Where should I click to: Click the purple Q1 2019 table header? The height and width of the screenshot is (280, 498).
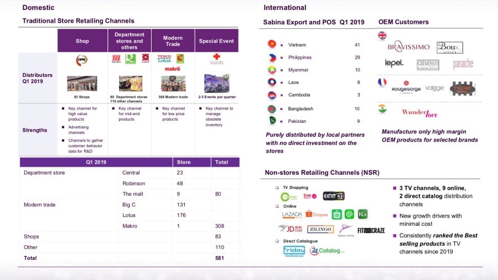coord(96,162)
